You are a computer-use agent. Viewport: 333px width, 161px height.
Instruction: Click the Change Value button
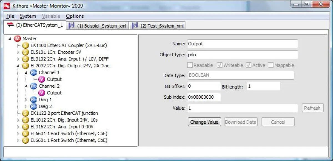tap(204, 122)
